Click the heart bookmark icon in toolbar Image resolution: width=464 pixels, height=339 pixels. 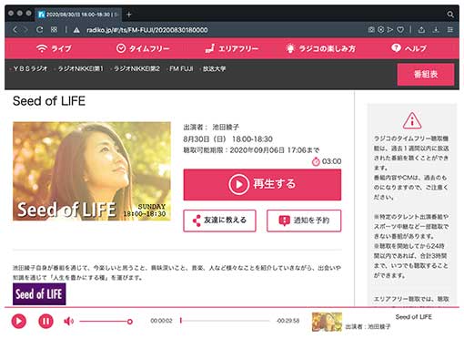tap(400, 29)
